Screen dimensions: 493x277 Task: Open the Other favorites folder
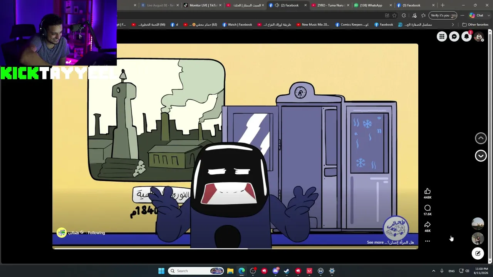pyautogui.click(x=475, y=25)
